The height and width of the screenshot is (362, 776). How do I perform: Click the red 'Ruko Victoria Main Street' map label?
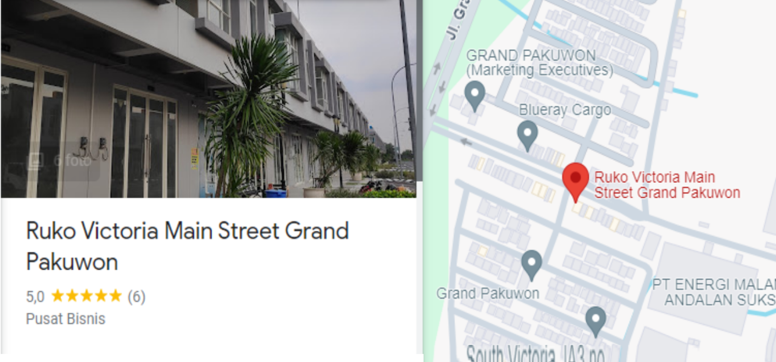(x=667, y=185)
